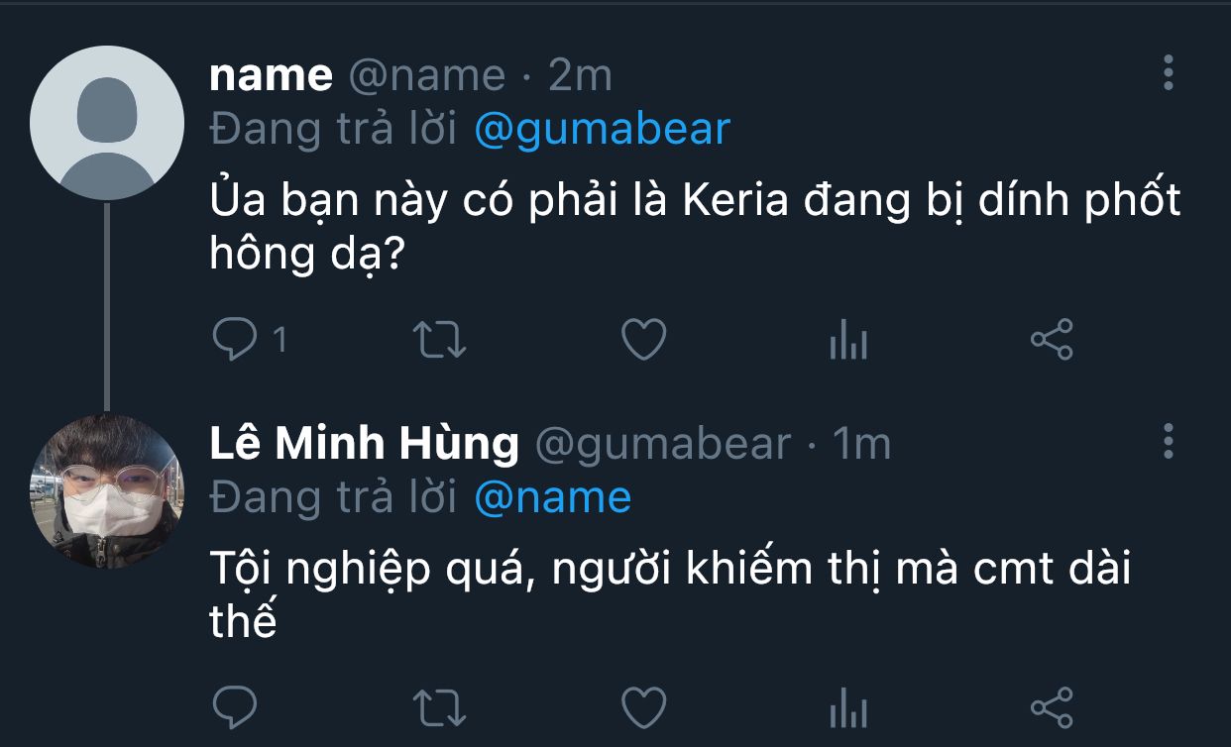Like the first tweet from @name
The height and width of the screenshot is (747, 1231).
[643, 340]
